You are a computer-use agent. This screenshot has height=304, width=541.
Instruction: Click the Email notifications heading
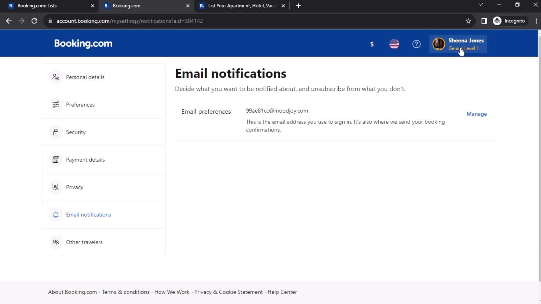tap(231, 73)
